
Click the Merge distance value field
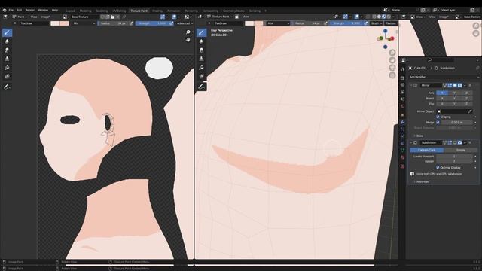(457, 122)
